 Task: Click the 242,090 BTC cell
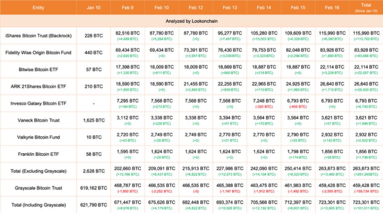pyautogui.click(x=264, y=171)
